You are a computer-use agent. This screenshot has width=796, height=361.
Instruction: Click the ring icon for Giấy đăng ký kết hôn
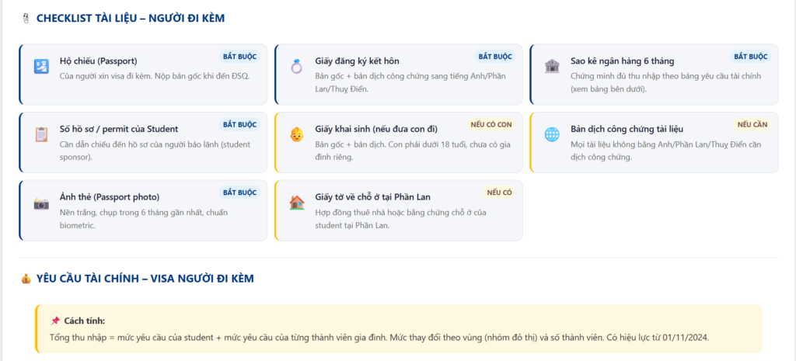pos(296,67)
